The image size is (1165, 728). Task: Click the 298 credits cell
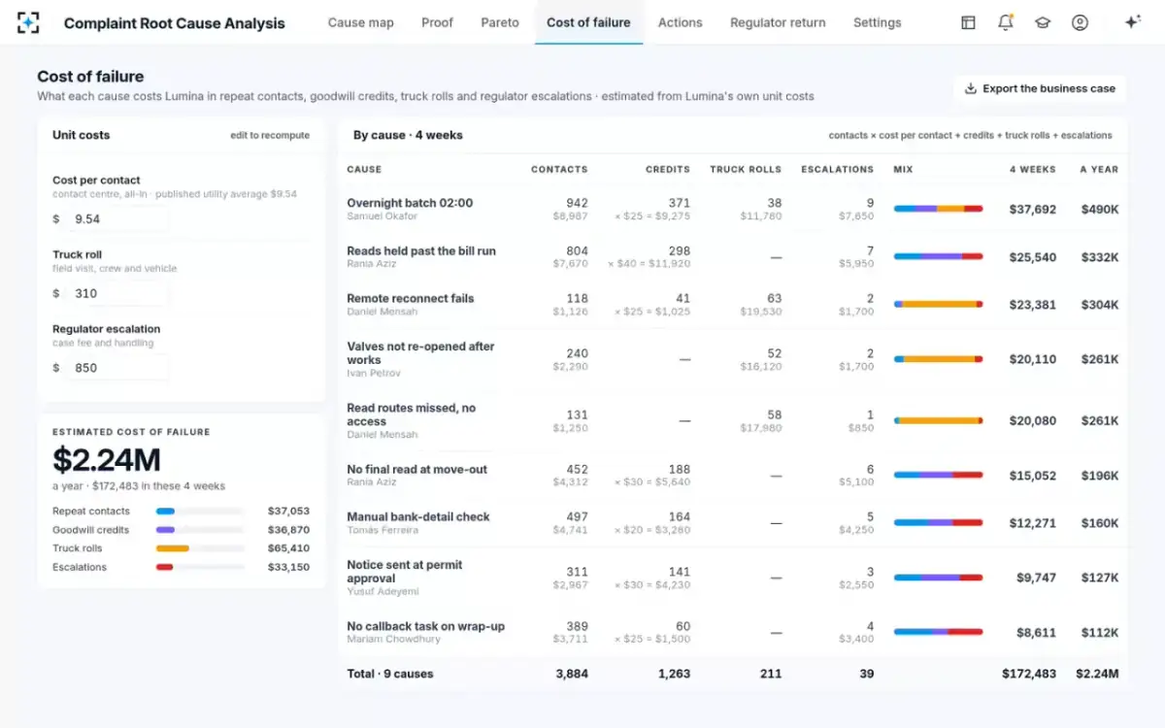(x=679, y=250)
